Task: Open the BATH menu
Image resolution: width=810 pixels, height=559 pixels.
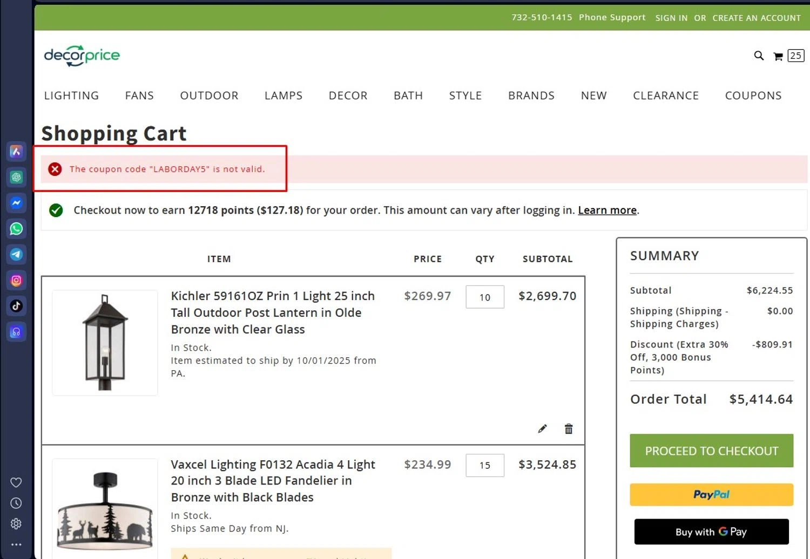Action: (x=408, y=96)
